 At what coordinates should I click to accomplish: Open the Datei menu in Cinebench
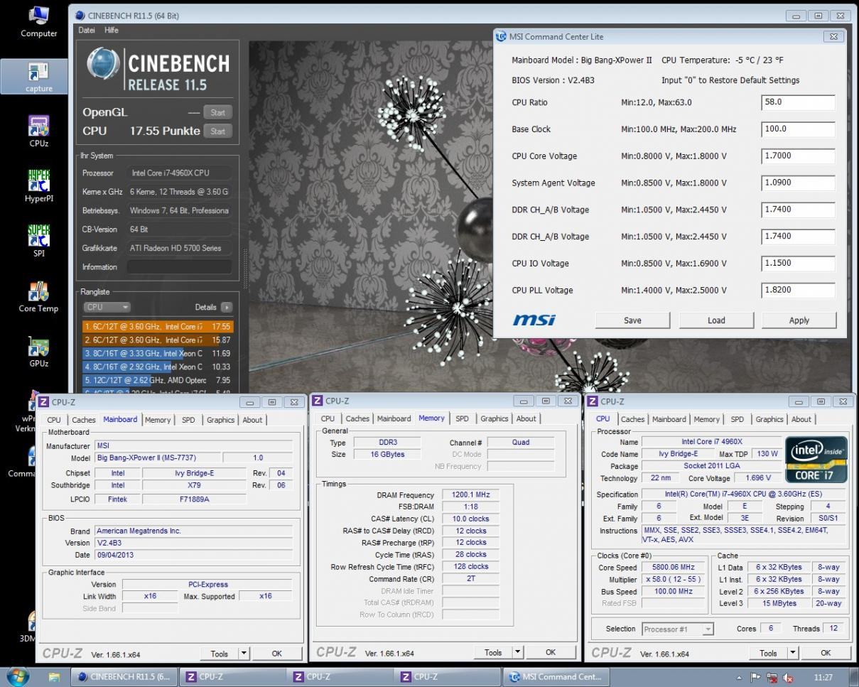[87, 30]
